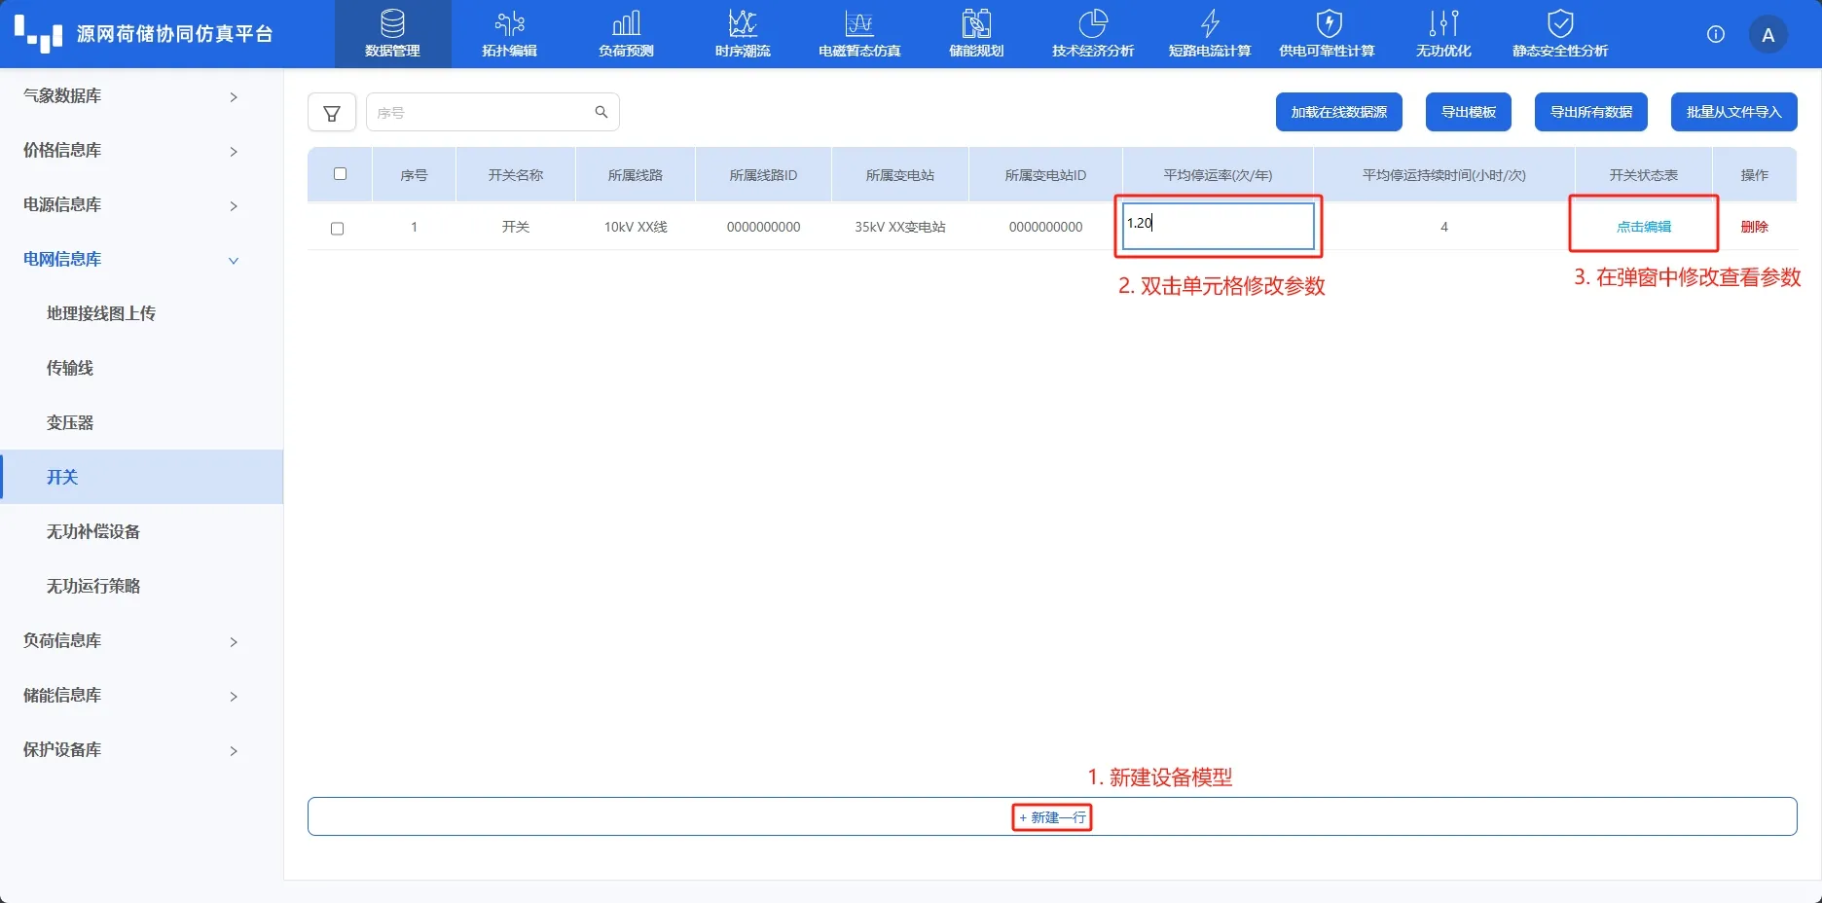The width and height of the screenshot is (1822, 903).
Task: Click 导出所有数据 button
Action: click(x=1591, y=112)
